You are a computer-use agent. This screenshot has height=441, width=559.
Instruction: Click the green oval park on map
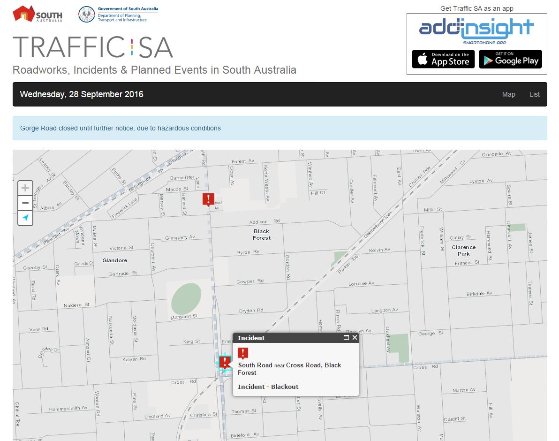pos(186,298)
